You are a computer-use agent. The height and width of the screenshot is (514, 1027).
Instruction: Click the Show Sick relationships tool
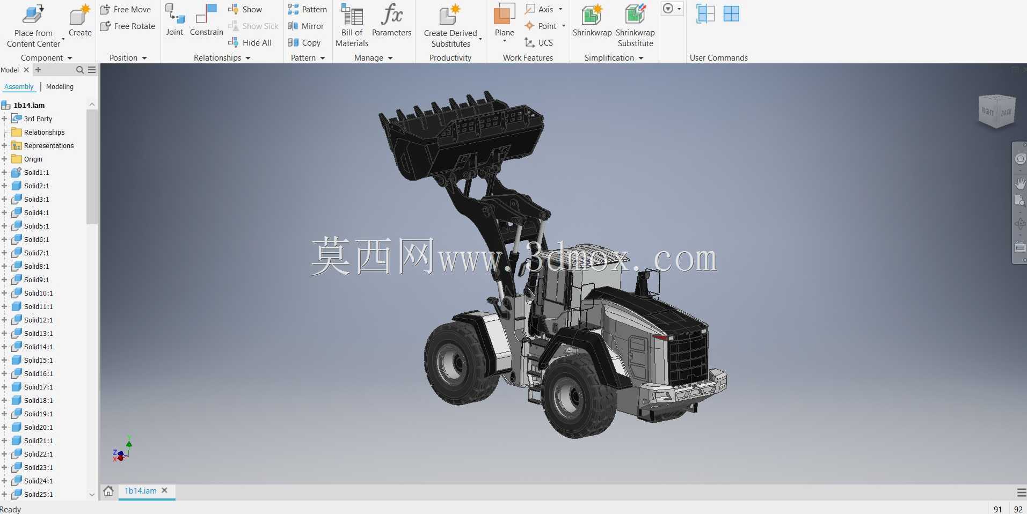pyautogui.click(x=253, y=26)
